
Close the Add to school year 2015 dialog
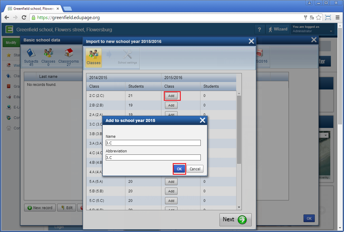[x=203, y=120]
